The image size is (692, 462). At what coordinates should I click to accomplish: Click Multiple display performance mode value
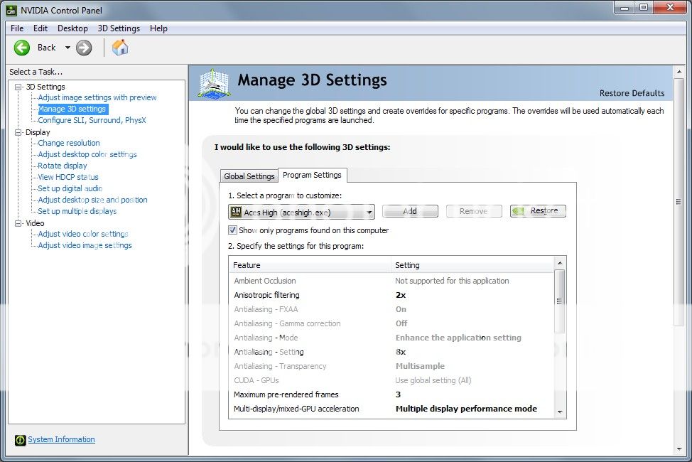point(466,409)
